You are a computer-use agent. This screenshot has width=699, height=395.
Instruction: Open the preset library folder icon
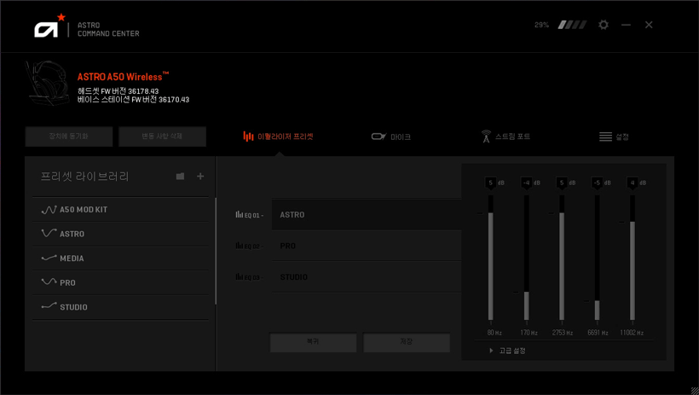coord(180,177)
